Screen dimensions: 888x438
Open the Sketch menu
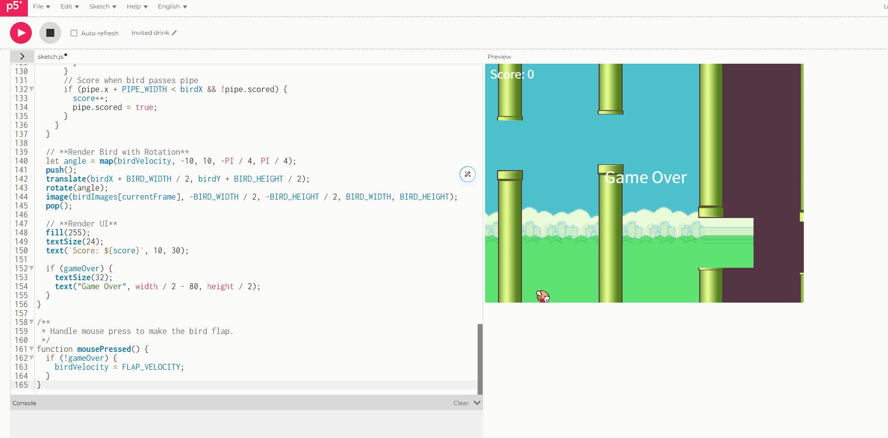coord(103,6)
